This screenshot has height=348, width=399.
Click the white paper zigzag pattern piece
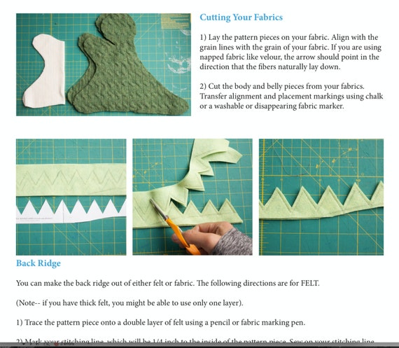[x=71, y=211]
